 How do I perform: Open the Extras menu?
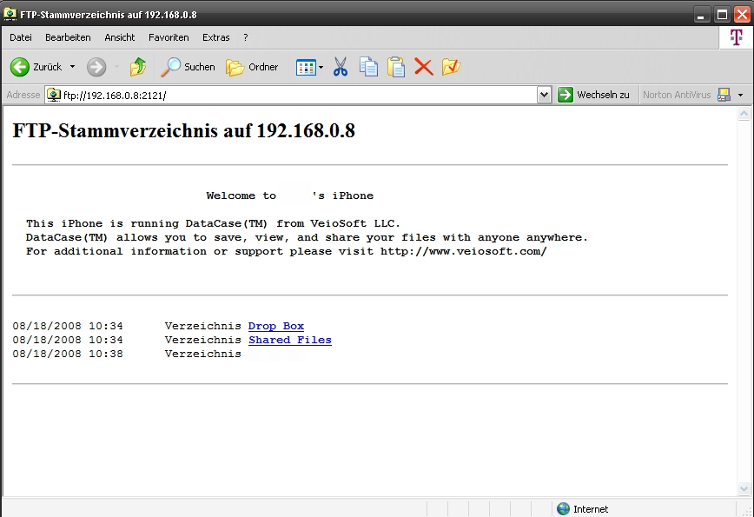click(x=215, y=37)
